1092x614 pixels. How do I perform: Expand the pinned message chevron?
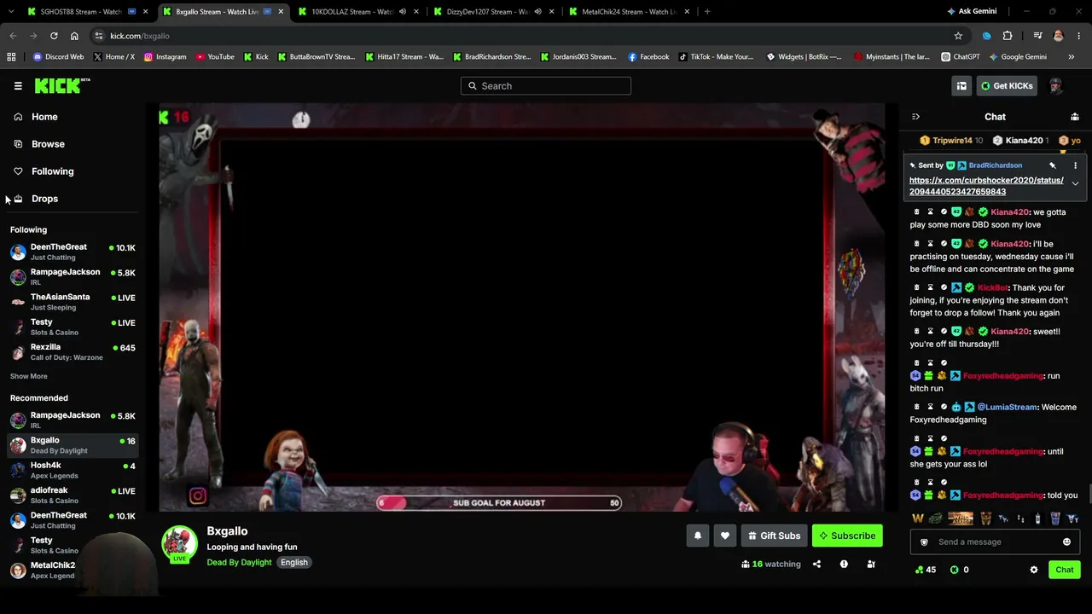point(1075,183)
